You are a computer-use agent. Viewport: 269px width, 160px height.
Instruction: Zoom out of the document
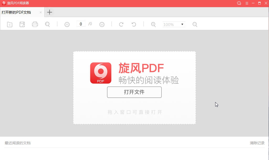pyautogui.click(x=195, y=24)
